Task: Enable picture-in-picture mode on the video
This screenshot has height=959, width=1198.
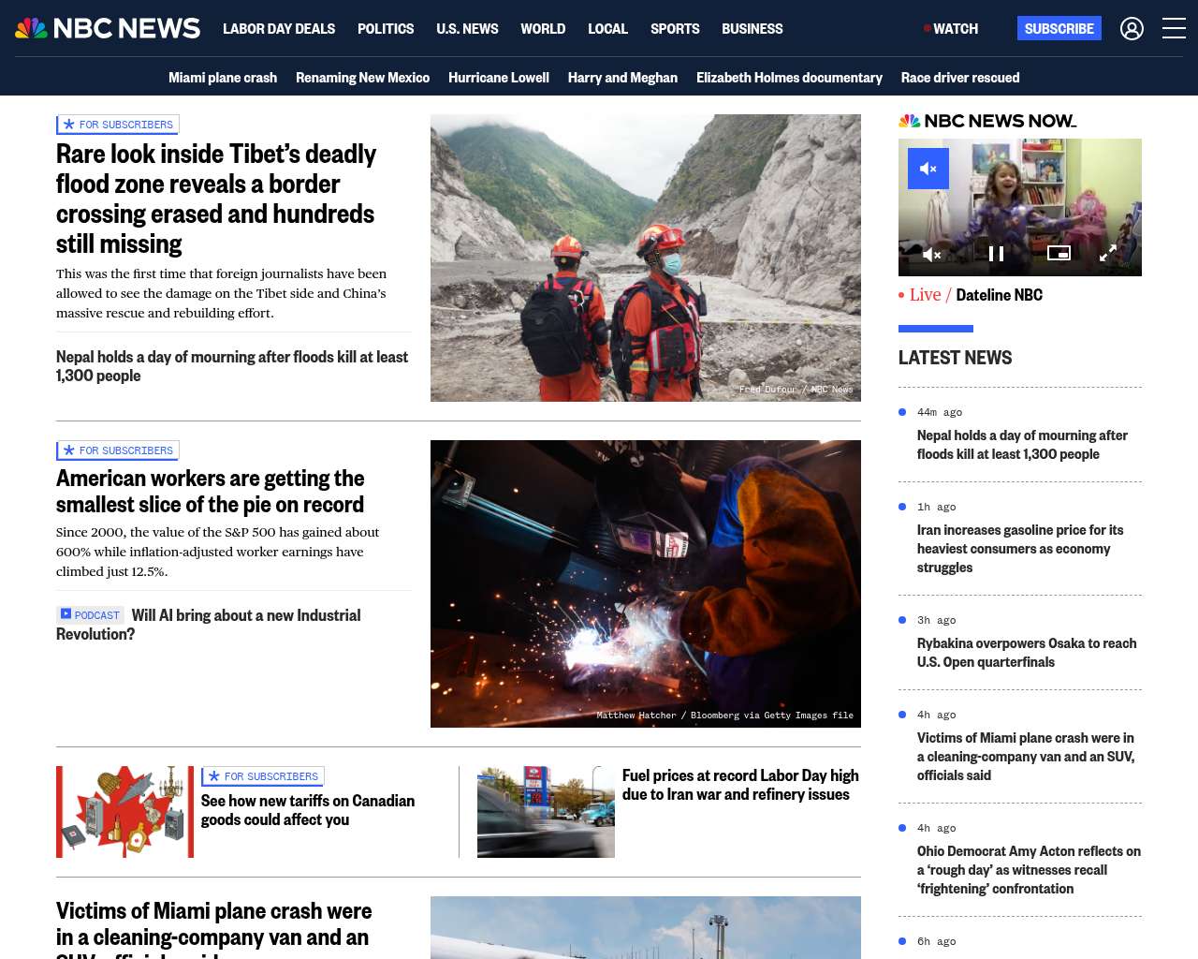Action: [1059, 253]
